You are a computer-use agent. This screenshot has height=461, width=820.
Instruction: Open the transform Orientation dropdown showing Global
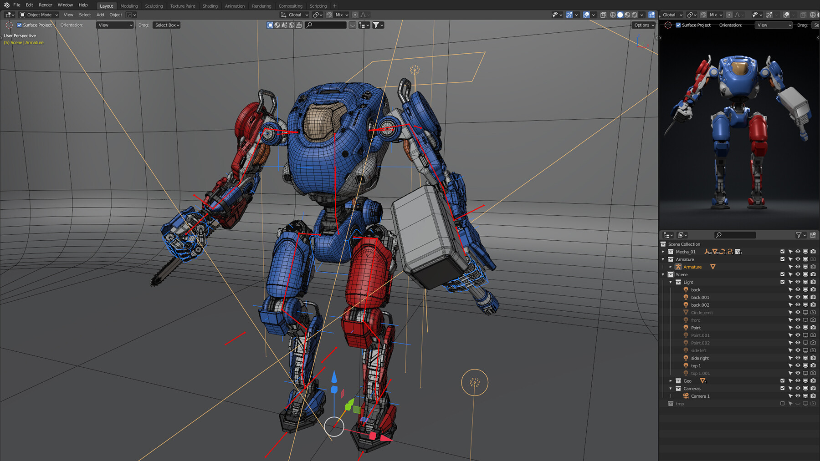295,15
